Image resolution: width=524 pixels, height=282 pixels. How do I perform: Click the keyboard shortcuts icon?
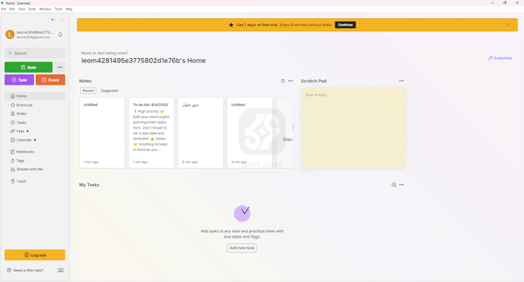coord(61,270)
